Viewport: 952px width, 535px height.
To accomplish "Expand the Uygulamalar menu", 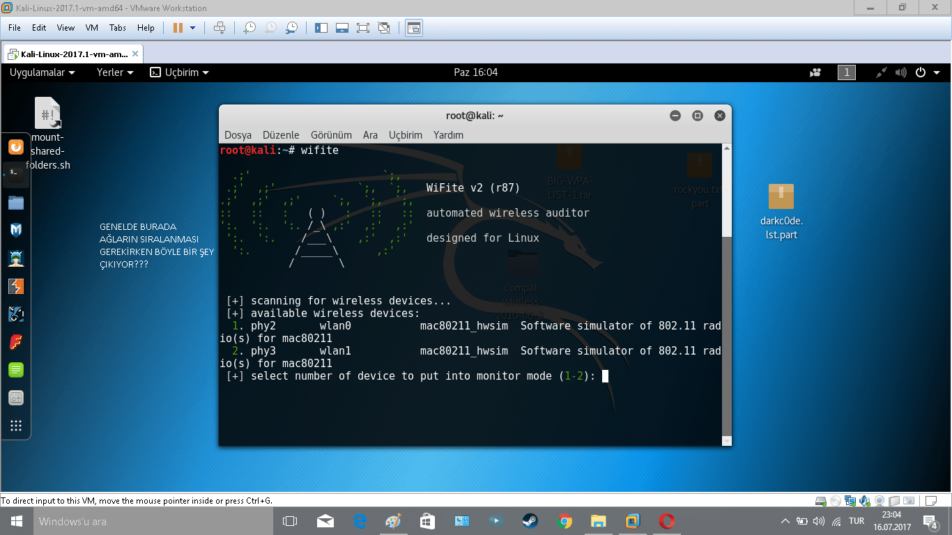I will click(43, 72).
